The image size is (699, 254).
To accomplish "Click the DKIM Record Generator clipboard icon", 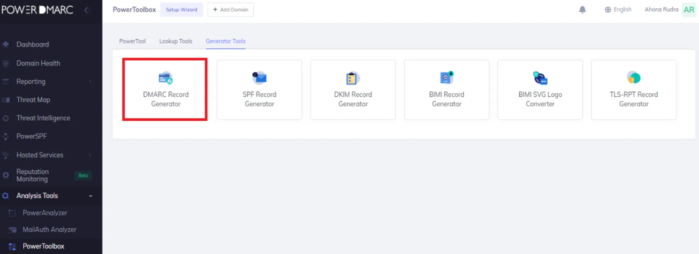I will (x=353, y=78).
